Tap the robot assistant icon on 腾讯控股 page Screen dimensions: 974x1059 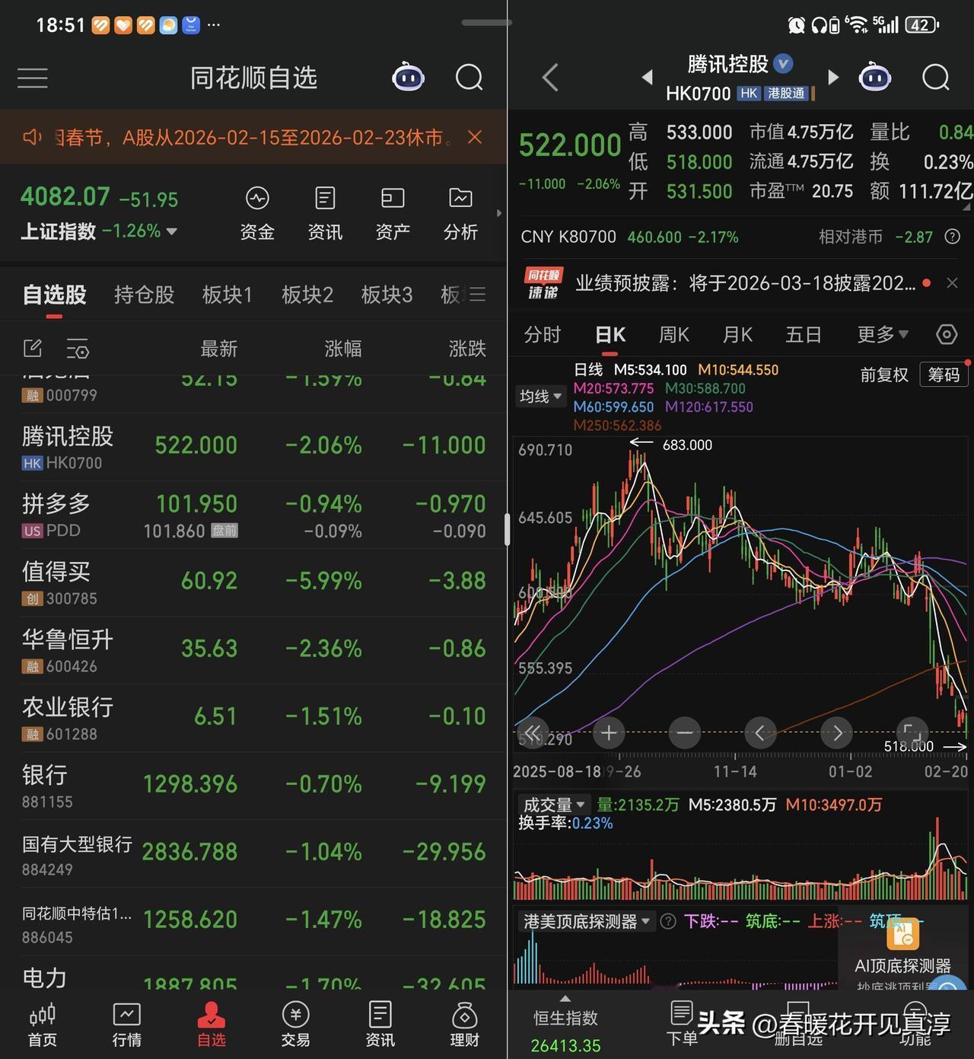874,77
